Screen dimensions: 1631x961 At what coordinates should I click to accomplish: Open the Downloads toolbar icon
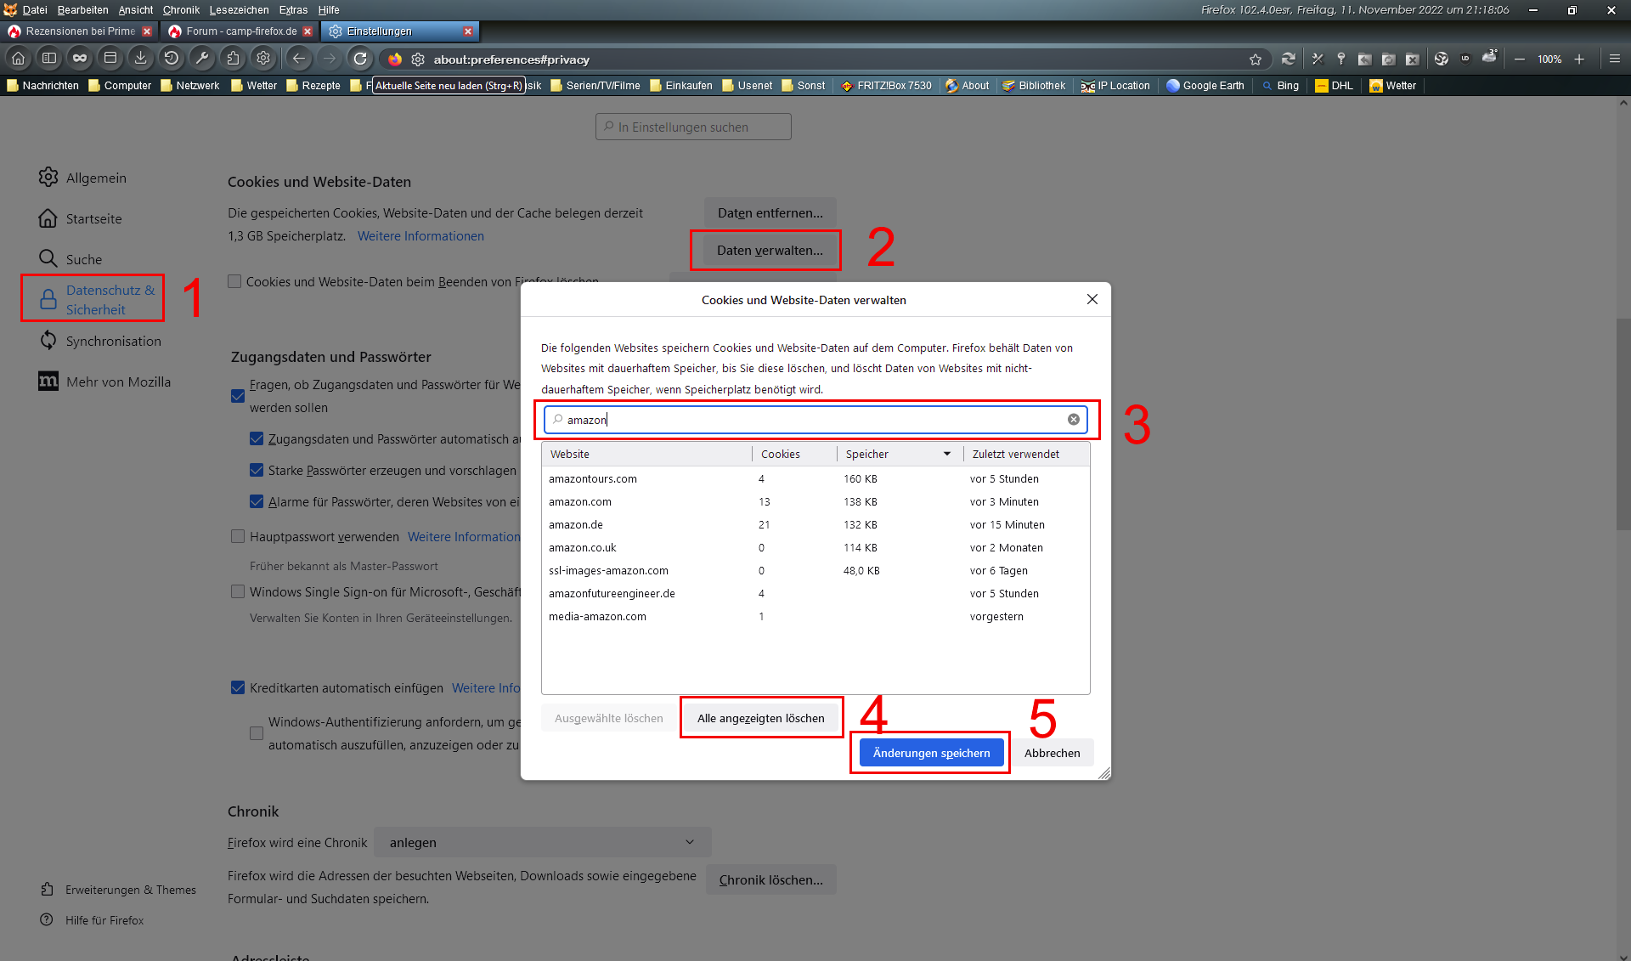pos(140,59)
